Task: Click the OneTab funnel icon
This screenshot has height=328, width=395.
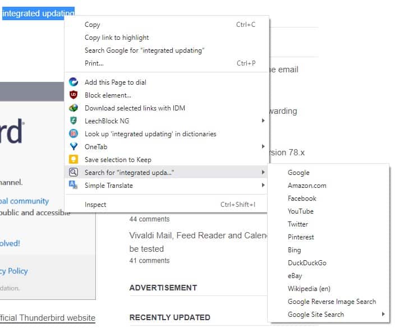Action: coord(74,146)
